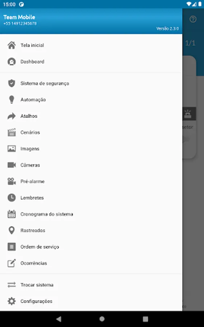Tap the Trocar sistema option
This screenshot has height=327, width=204.
coord(91,285)
